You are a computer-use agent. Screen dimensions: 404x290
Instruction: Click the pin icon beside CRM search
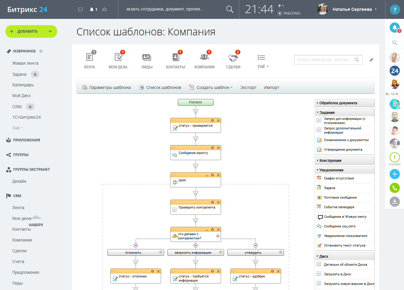371,60
